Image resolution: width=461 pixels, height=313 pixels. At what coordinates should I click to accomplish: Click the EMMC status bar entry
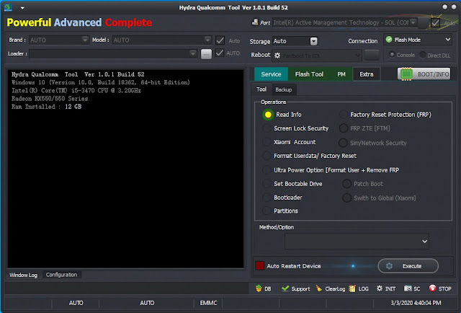point(208,303)
